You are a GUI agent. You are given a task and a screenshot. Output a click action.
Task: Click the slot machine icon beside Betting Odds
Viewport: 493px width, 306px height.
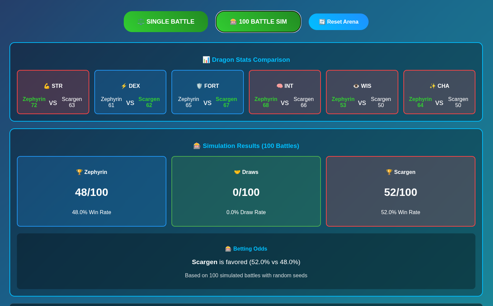(228, 249)
